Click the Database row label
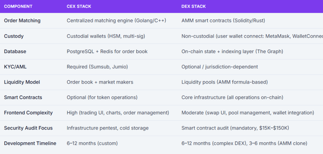 pyautogui.click(x=15, y=52)
